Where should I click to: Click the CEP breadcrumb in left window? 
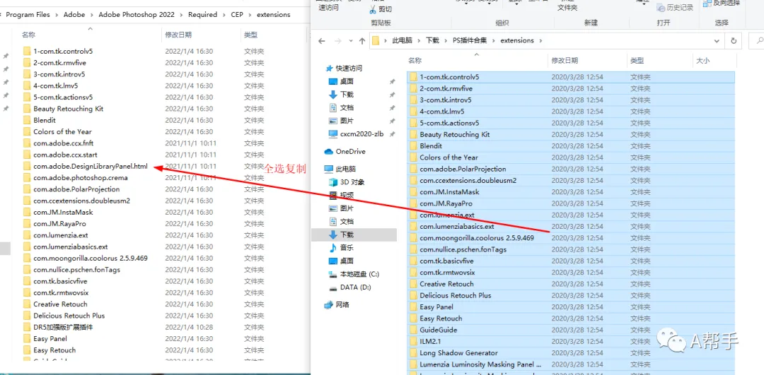click(x=237, y=15)
